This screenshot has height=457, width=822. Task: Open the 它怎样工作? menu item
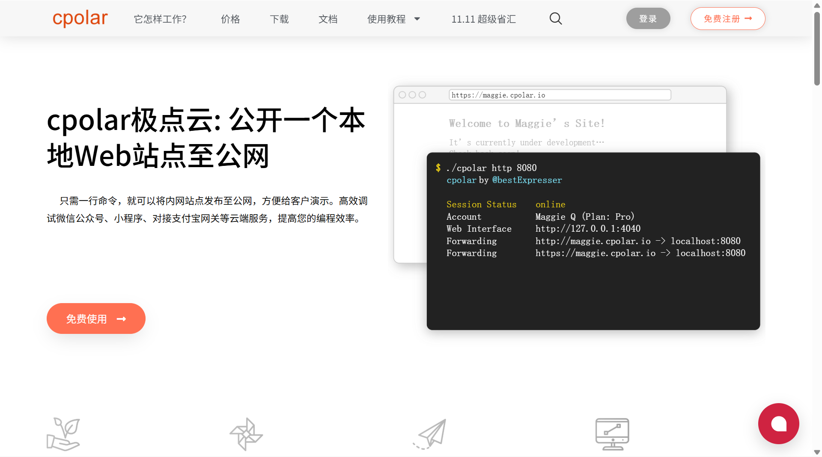coord(160,19)
